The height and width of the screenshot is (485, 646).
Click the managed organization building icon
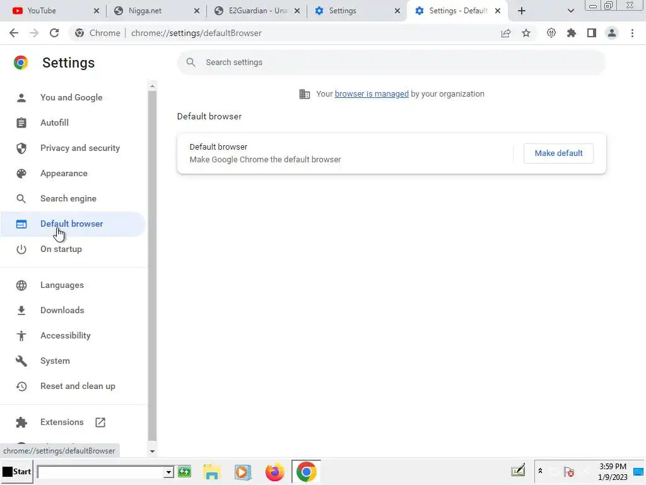(305, 94)
